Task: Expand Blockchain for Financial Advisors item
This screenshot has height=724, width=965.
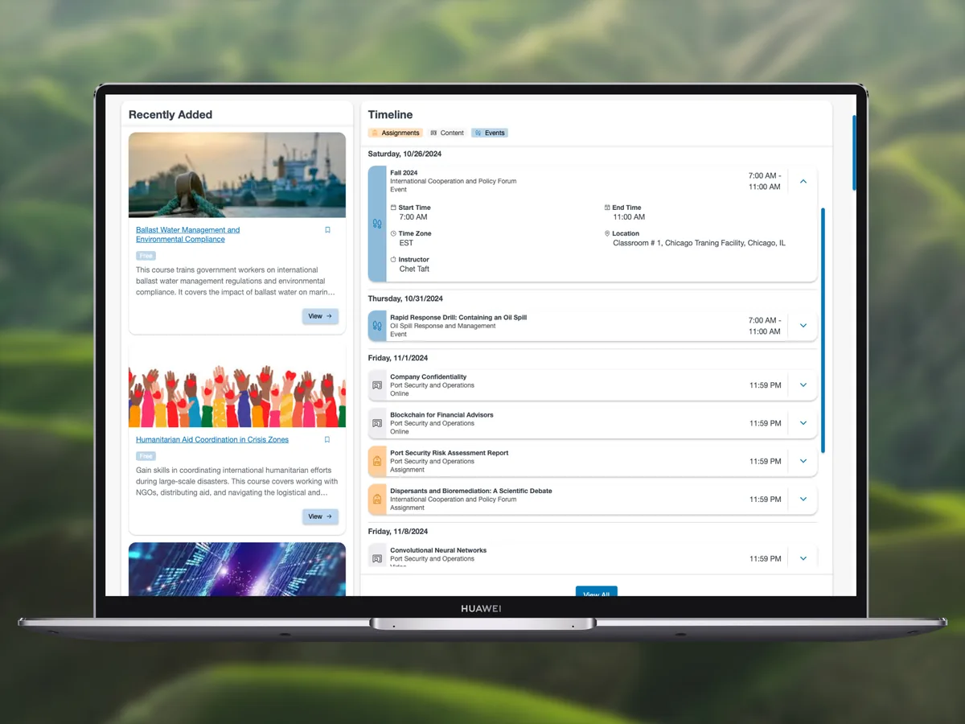Action: pyautogui.click(x=803, y=423)
